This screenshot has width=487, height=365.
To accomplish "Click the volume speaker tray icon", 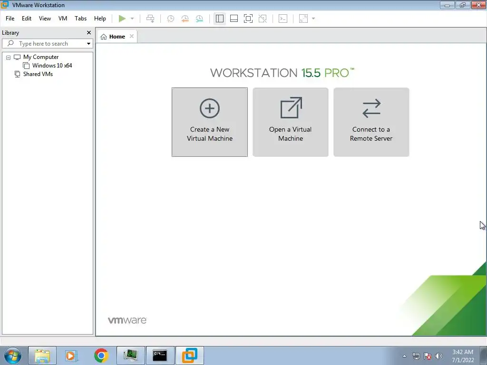I will coord(439,356).
